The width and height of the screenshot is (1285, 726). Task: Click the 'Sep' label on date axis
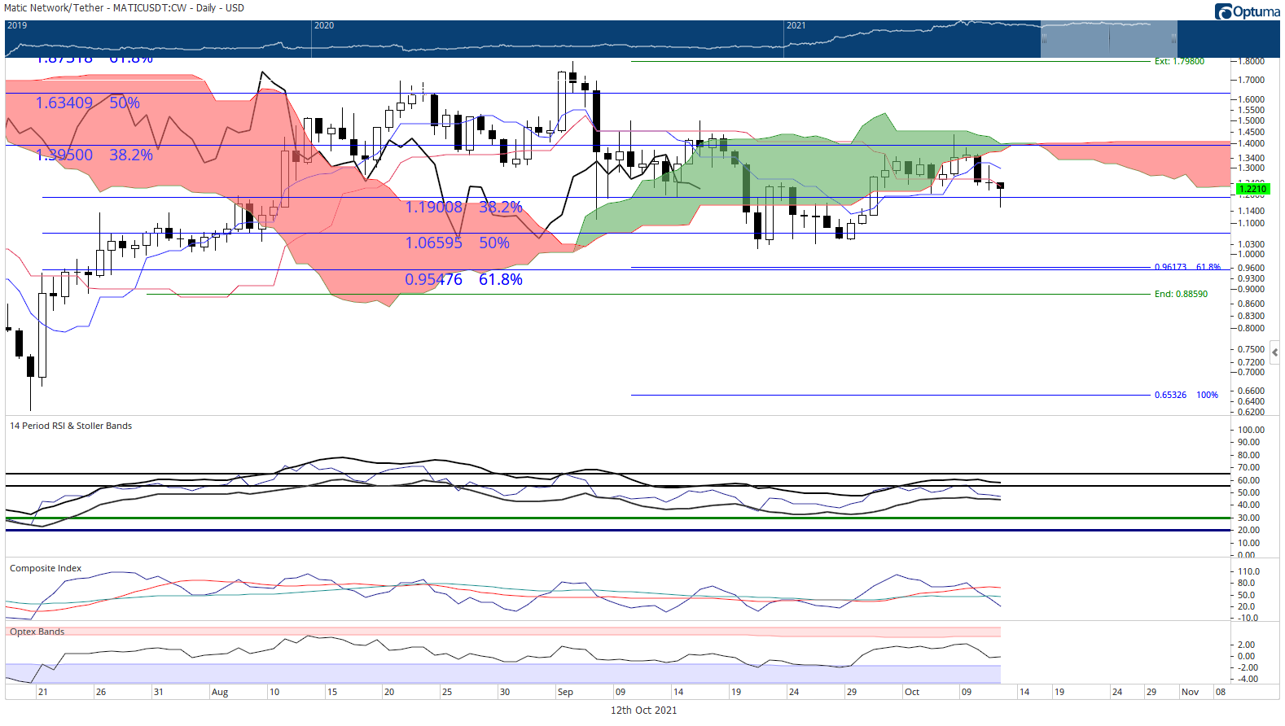click(565, 692)
